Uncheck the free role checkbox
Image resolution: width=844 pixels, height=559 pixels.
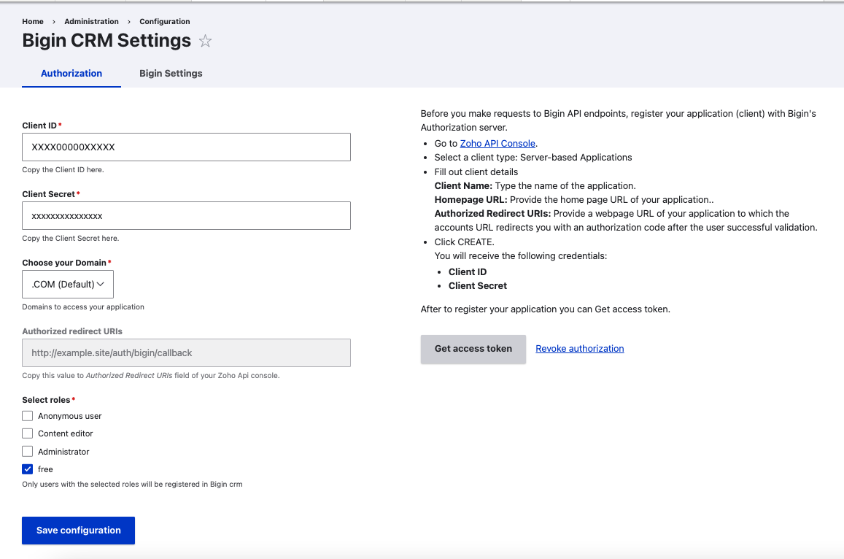coord(28,469)
